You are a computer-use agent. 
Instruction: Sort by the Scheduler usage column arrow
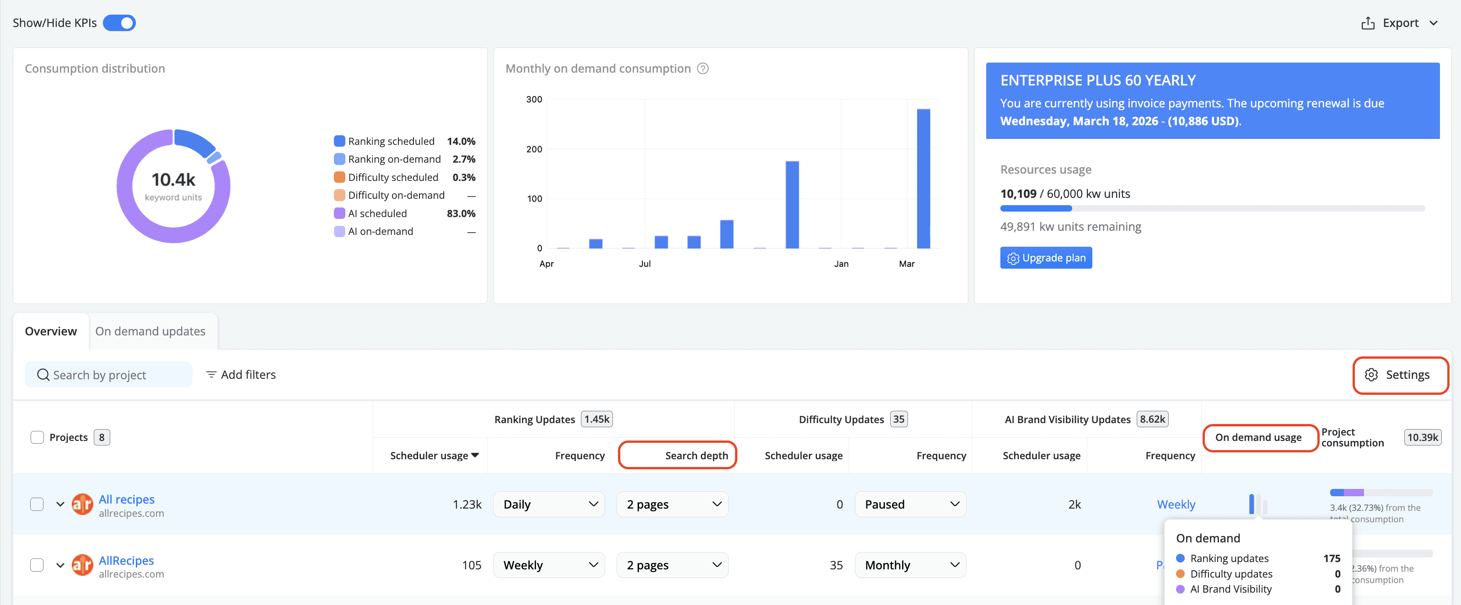pyautogui.click(x=476, y=456)
